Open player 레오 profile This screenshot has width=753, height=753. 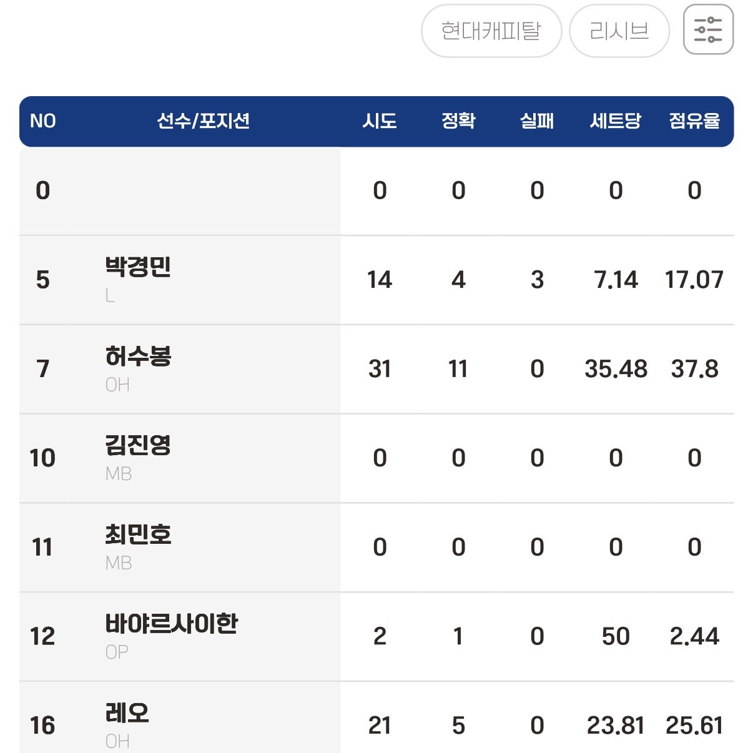click(127, 713)
